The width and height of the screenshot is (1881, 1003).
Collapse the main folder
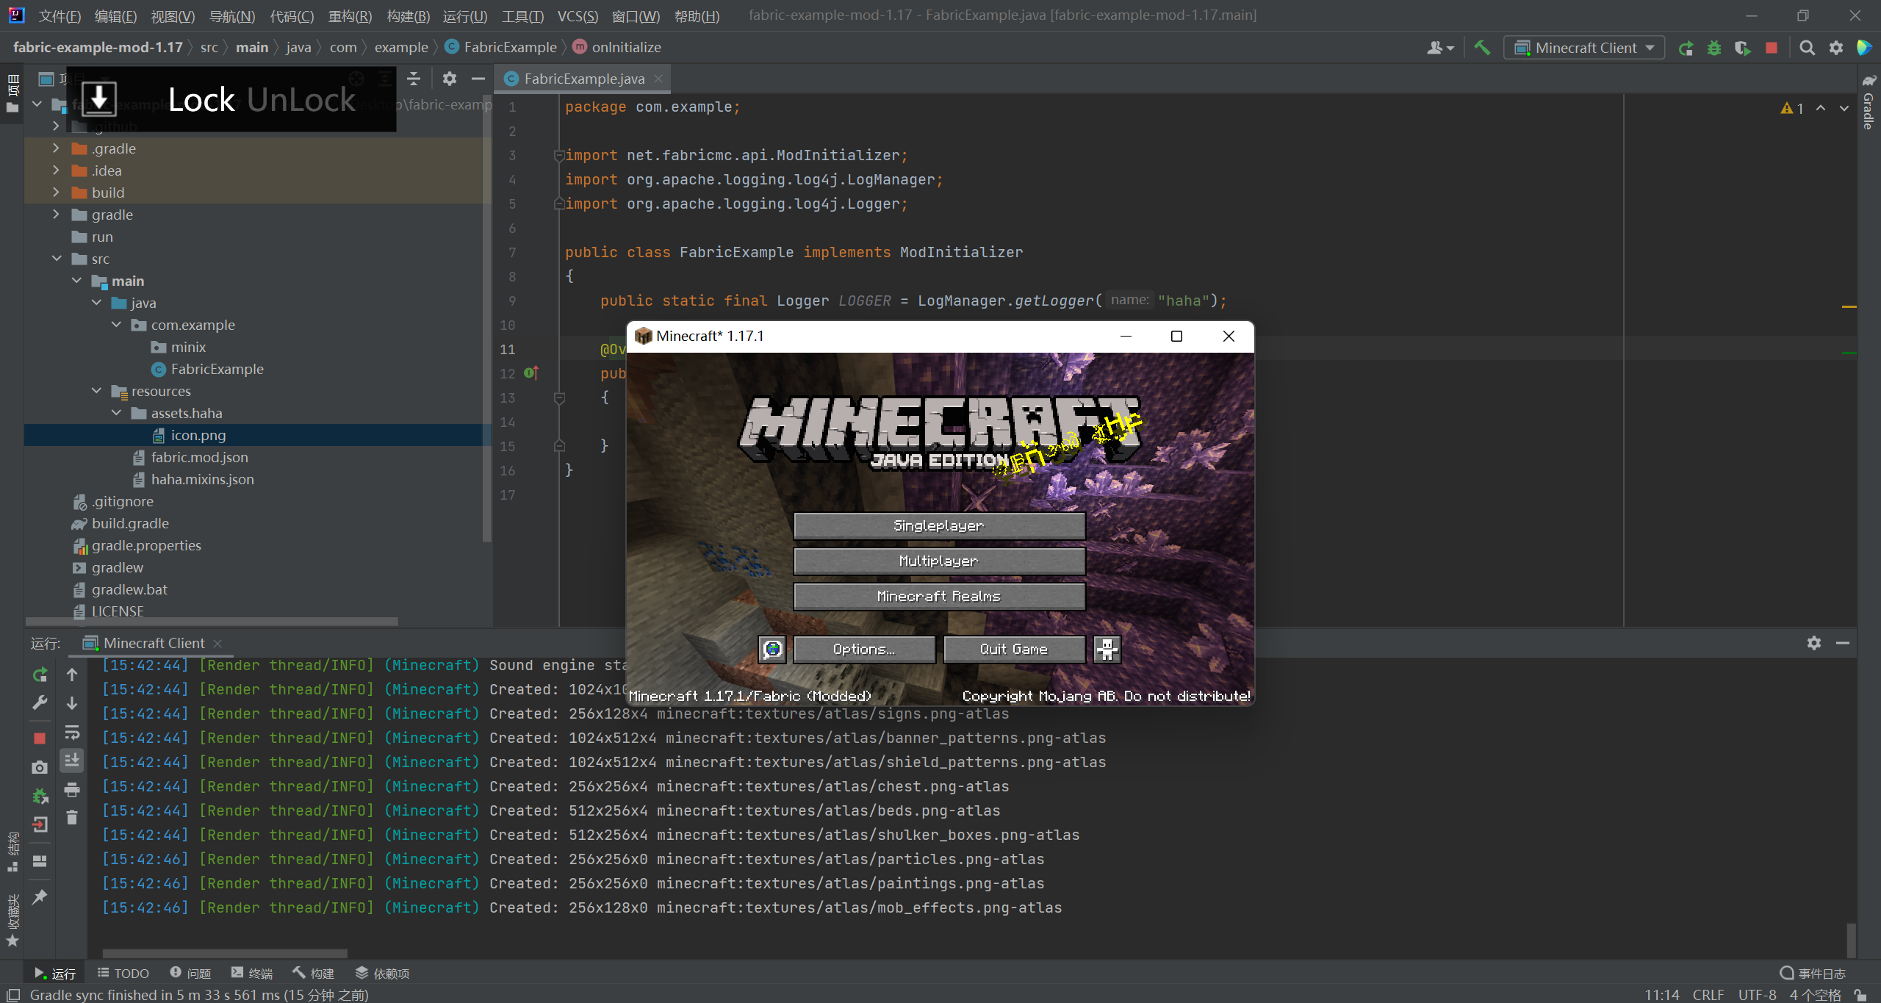pos(76,281)
